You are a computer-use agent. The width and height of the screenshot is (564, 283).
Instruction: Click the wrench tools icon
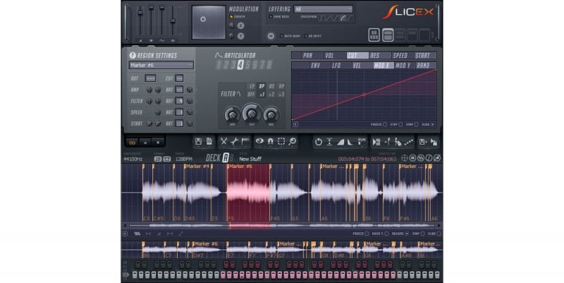pos(235,142)
